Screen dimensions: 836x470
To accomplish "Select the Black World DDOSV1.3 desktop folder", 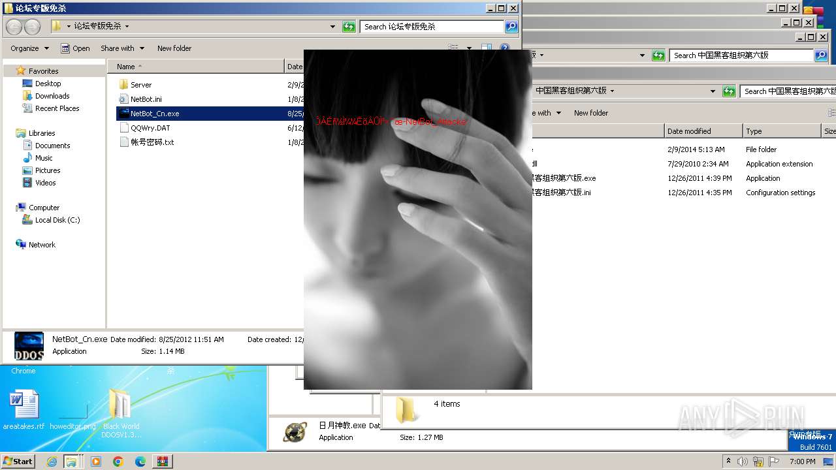I will pyautogui.click(x=121, y=413).
